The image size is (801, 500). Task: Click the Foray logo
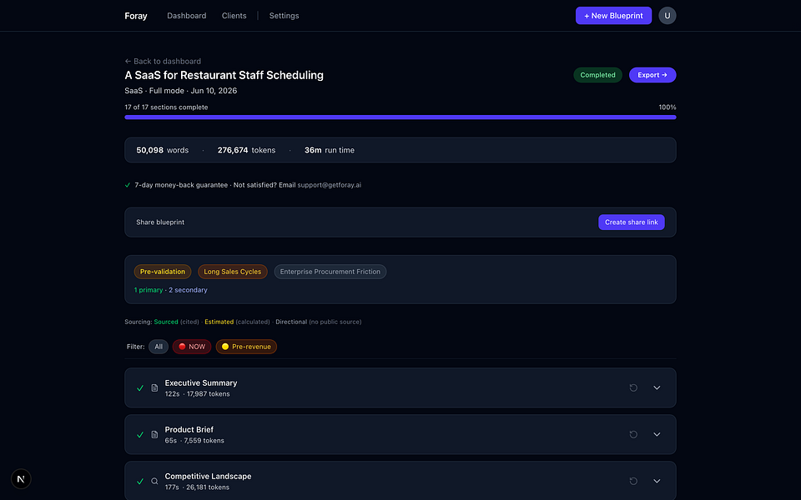136,16
